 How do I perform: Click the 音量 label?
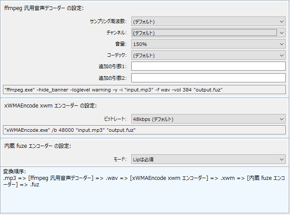121,44
